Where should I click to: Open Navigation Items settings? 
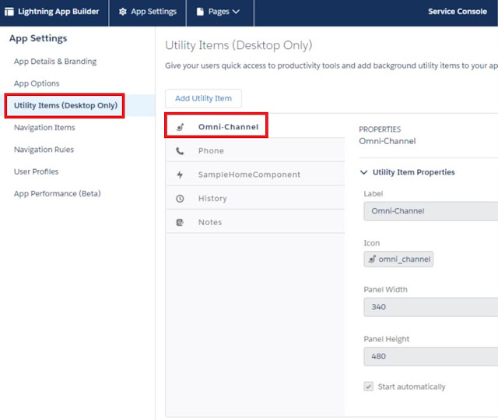pos(44,128)
